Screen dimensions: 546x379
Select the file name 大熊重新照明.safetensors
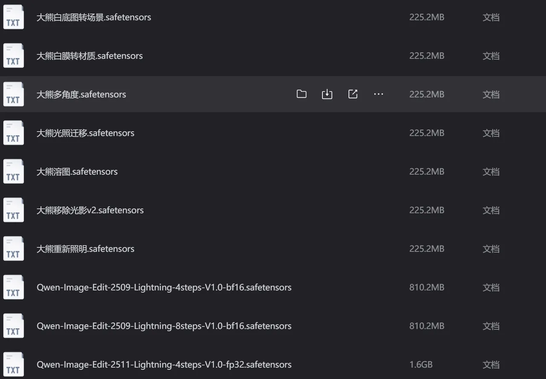(x=85, y=249)
